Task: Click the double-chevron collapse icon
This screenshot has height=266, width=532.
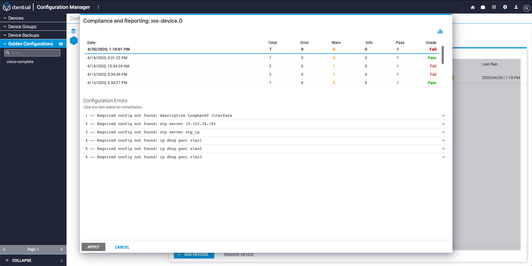Action: click(x=7, y=260)
